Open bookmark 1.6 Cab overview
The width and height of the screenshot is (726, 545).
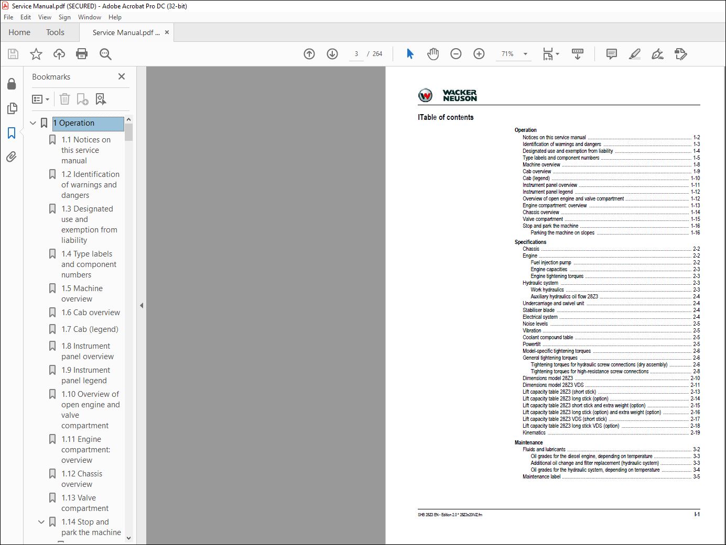pyautogui.click(x=91, y=313)
